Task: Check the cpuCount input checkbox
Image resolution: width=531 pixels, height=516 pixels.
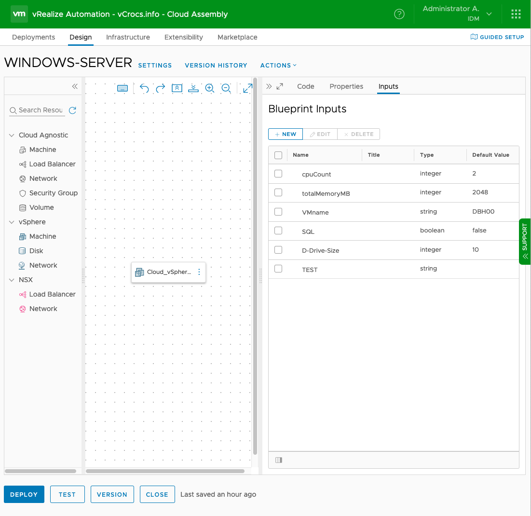Action: (278, 174)
